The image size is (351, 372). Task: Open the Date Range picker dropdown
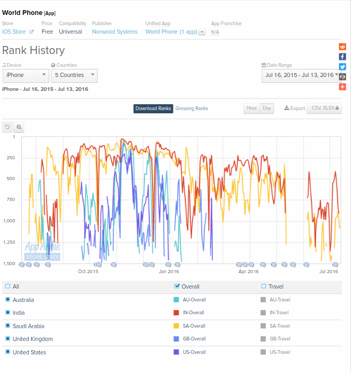[303, 75]
